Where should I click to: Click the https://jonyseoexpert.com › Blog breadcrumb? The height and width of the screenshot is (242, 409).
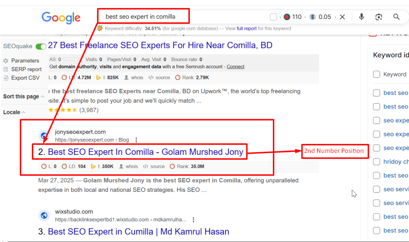pos(92,140)
